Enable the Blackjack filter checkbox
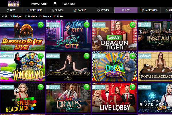Screen dimensions: 172x115 tap(11, 16)
